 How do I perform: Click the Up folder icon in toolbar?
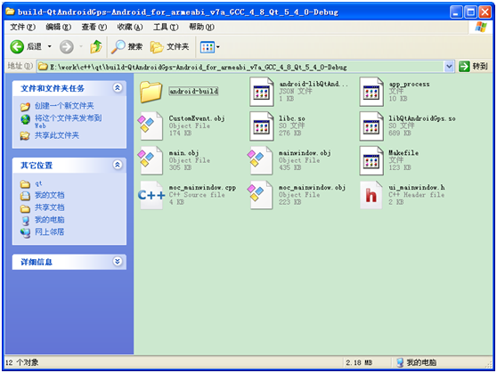pos(95,47)
